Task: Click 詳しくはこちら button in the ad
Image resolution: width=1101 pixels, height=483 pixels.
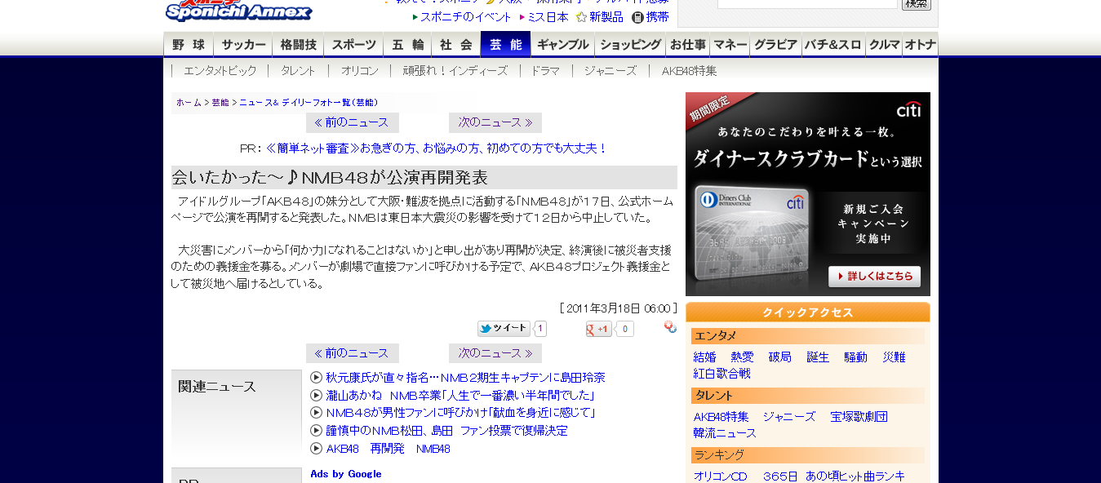Action: tap(875, 277)
